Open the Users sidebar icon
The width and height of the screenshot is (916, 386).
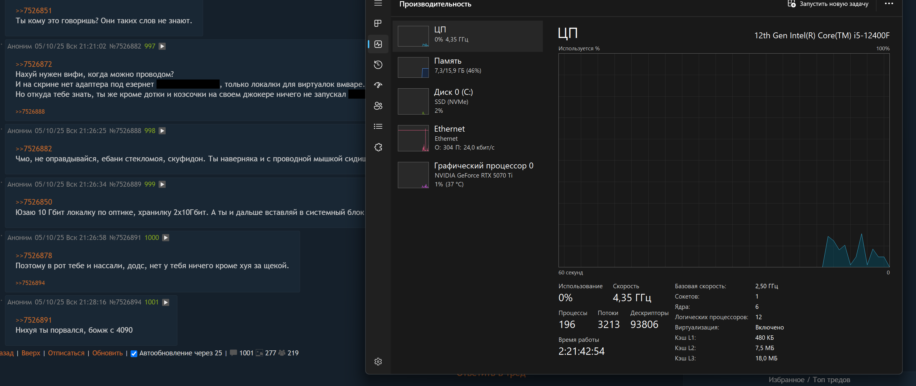point(378,106)
